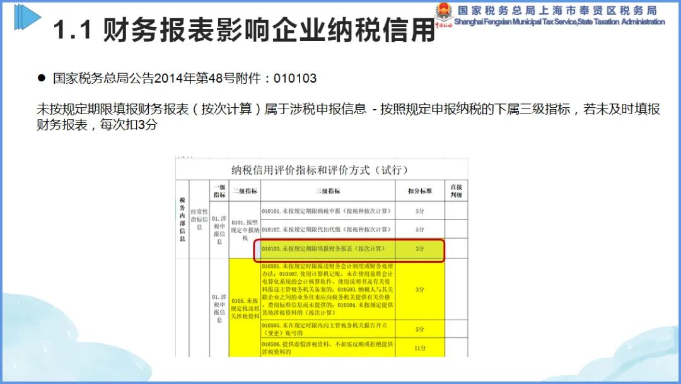Screen dimensions: 681x384
Task: Click the embedded indicator table image
Action: 322,257
